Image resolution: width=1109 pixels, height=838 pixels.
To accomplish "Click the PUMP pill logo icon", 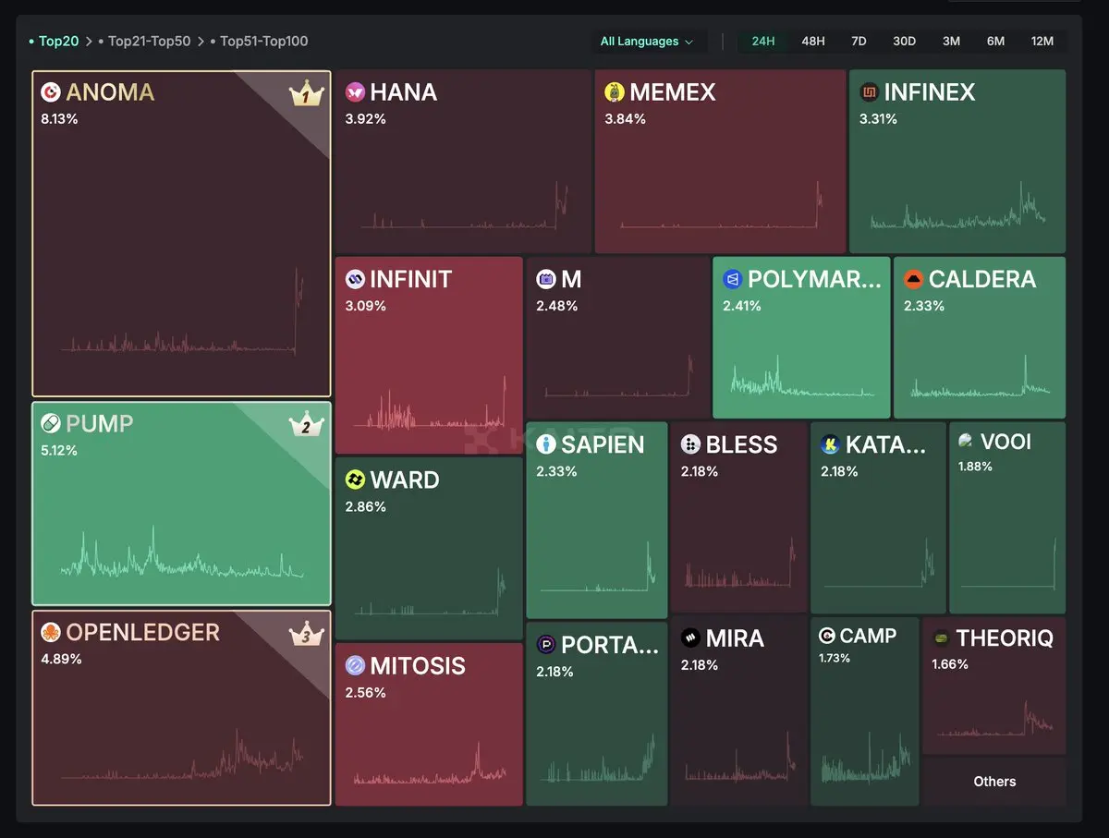I will [x=51, y=424].
